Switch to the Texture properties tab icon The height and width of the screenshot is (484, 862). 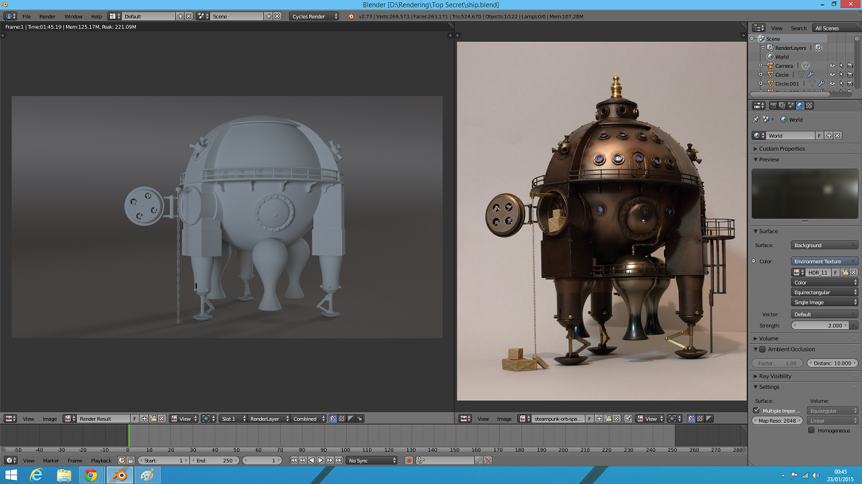[x=809, y=106]
